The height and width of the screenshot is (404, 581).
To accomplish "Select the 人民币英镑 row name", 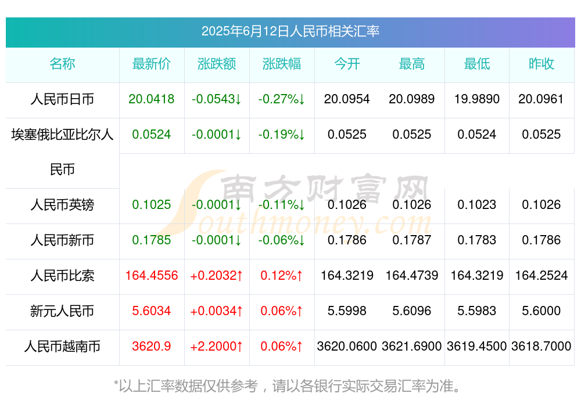I will (62, 205).
